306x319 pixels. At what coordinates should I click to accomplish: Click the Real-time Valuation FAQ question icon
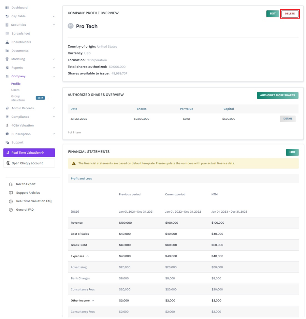point(11,201)
